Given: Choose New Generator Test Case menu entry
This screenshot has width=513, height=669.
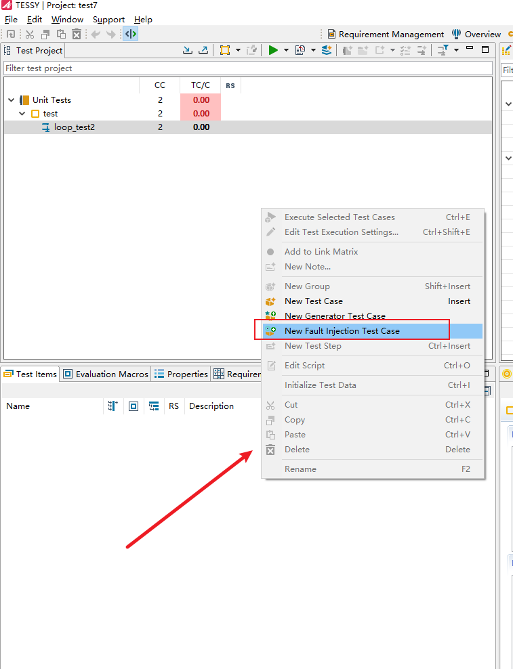Looking at the screenshot, I should point(373,316).
